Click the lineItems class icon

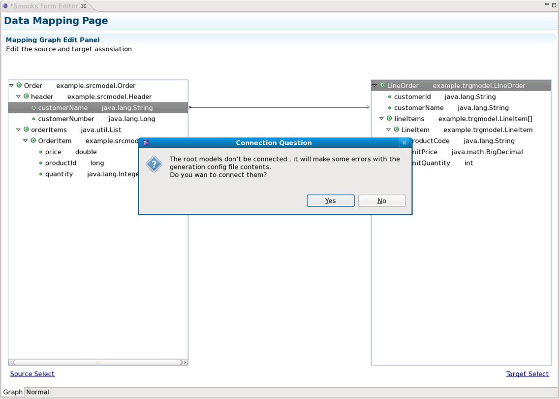(x=389, y=119)
